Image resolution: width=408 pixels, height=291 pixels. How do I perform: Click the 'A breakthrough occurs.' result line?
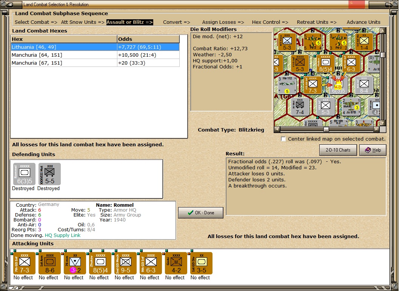[257, 186]
